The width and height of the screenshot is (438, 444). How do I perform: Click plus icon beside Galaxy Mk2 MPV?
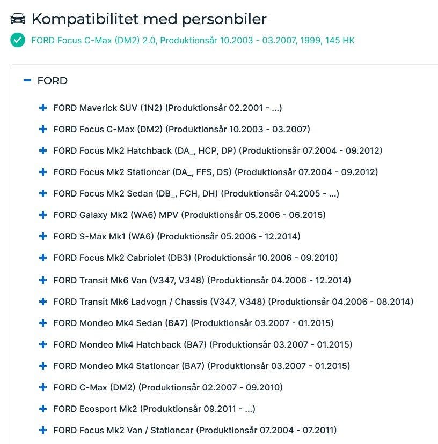pyautogui.click(x=43, y=215)
